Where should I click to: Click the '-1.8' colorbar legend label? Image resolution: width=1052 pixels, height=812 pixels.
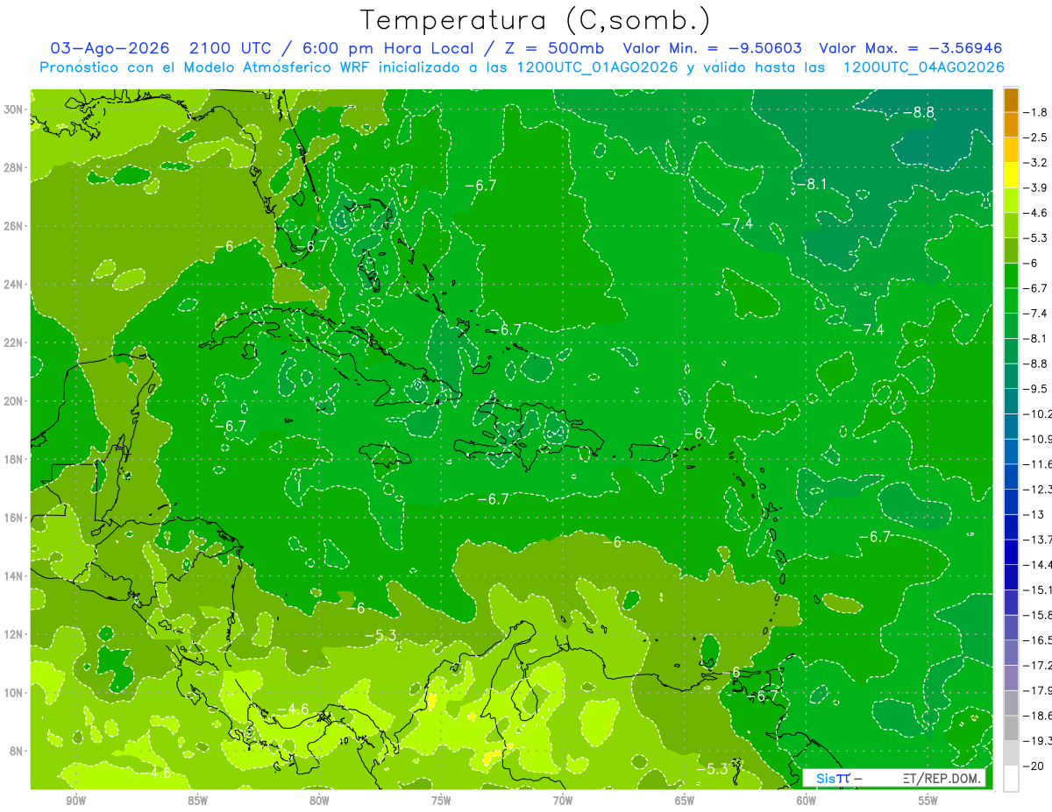(x=1037, y=112)
